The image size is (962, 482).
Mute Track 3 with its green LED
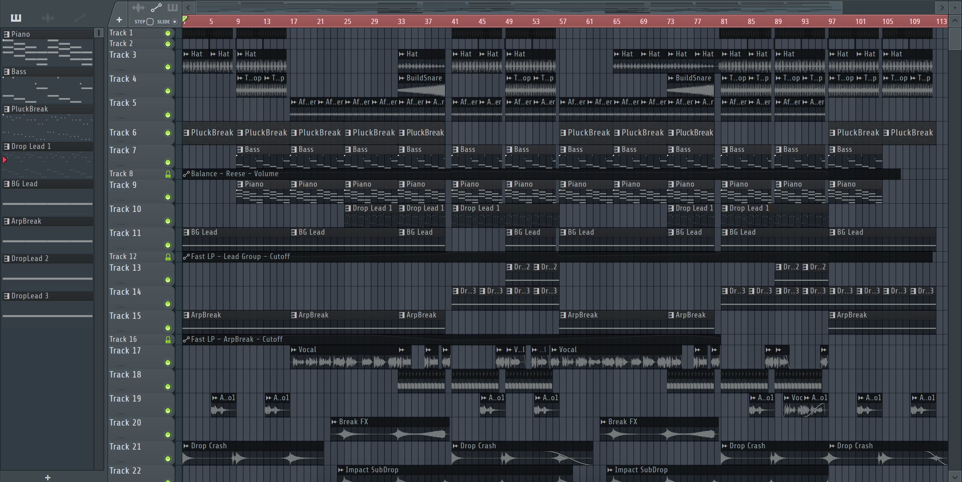pos(168,67)
